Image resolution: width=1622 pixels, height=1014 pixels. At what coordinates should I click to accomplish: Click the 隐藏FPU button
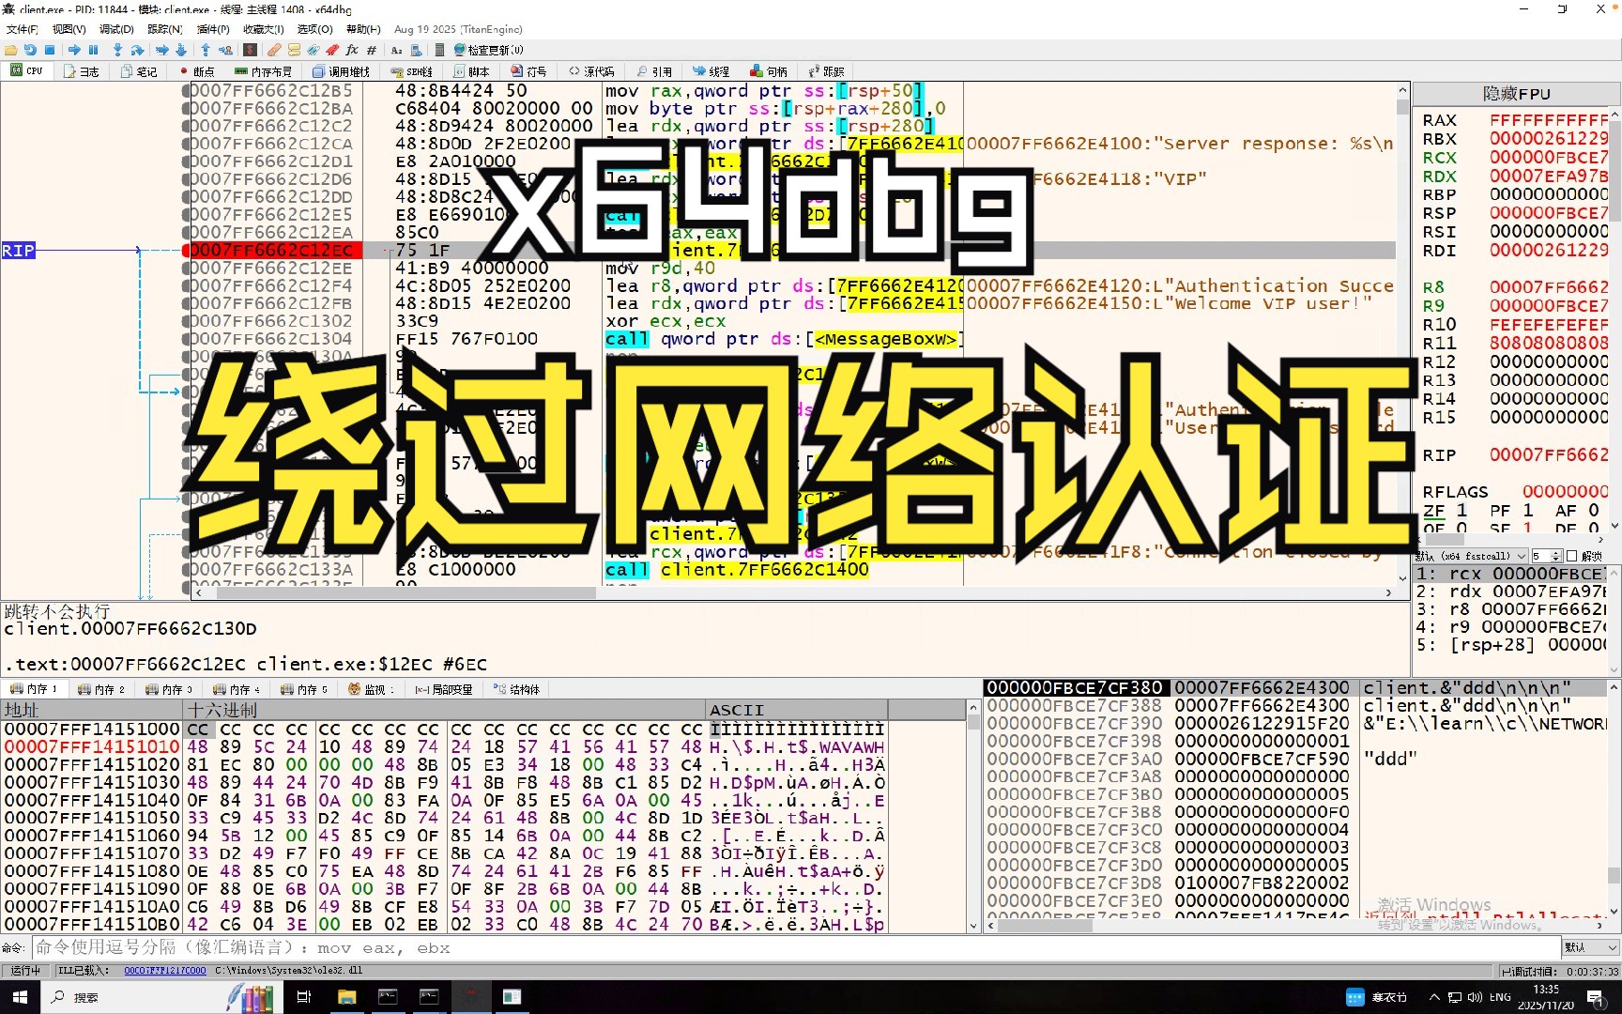(x=1516, y=94)
